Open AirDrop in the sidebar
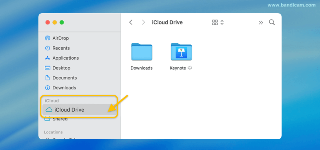This screenshot has height=150, width=320. click(x=61, y=38)
